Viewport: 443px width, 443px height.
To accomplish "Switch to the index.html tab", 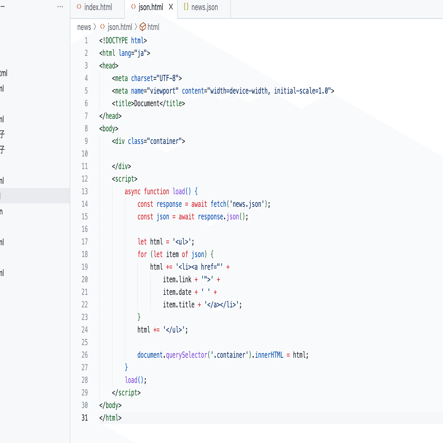I will (x=98, y=7).
